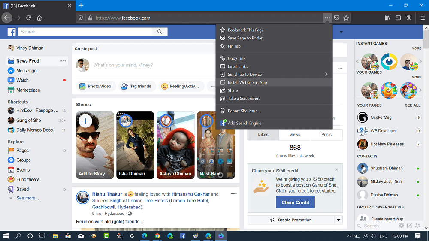Click See All under Your Pages
Image resolution: width=429 pixels, height=241 pixels.
tap(413, 105)
